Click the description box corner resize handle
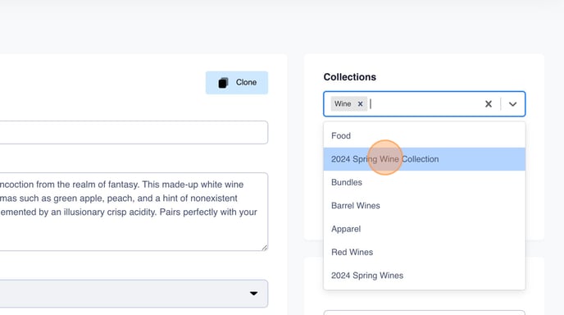Image resolution: width=564 pixels, height=315 pixels. coord(265,247)
